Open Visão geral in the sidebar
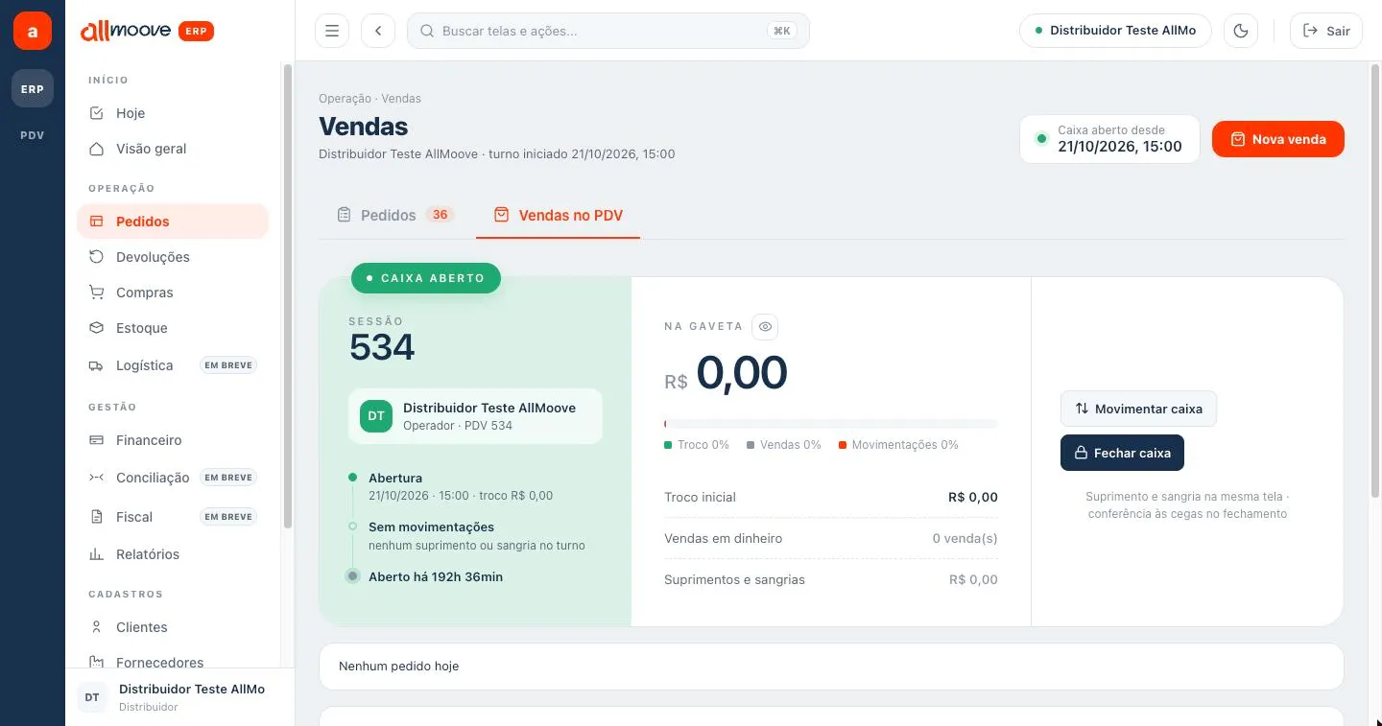1382x726 pixels. (173, 149)
